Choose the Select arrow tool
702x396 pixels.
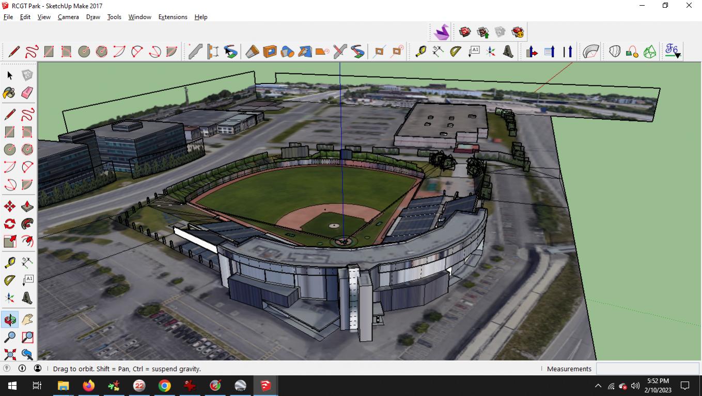tap(10, 76)
